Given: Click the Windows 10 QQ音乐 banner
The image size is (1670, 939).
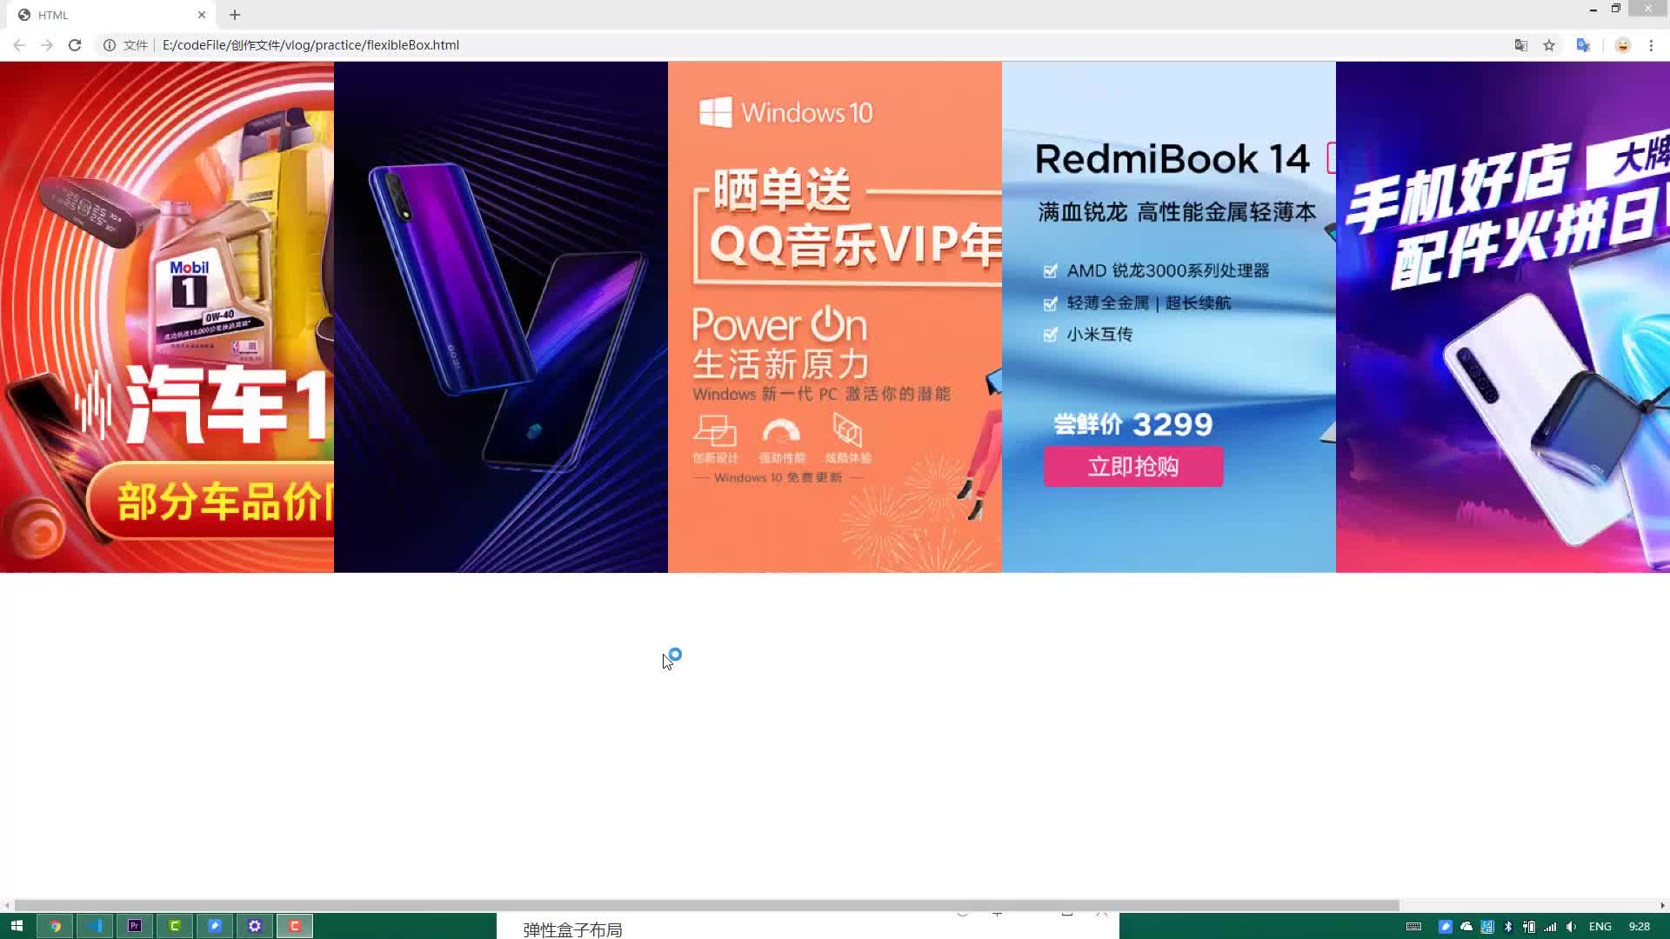Looking at the screenshot, I should click(x=835, y=316).
